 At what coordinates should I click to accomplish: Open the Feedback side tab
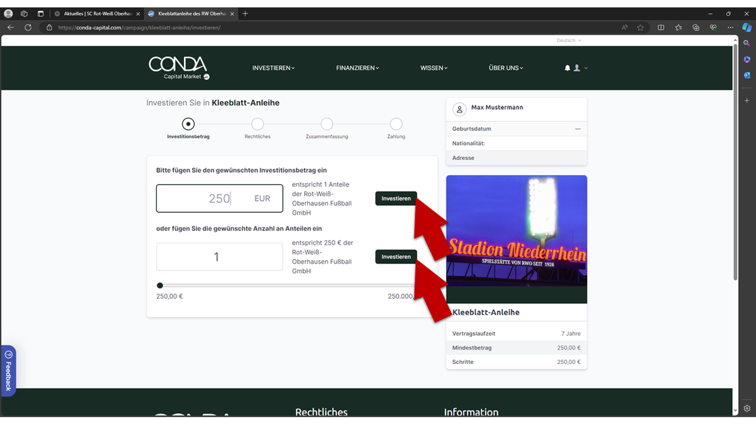click(8, 371)
